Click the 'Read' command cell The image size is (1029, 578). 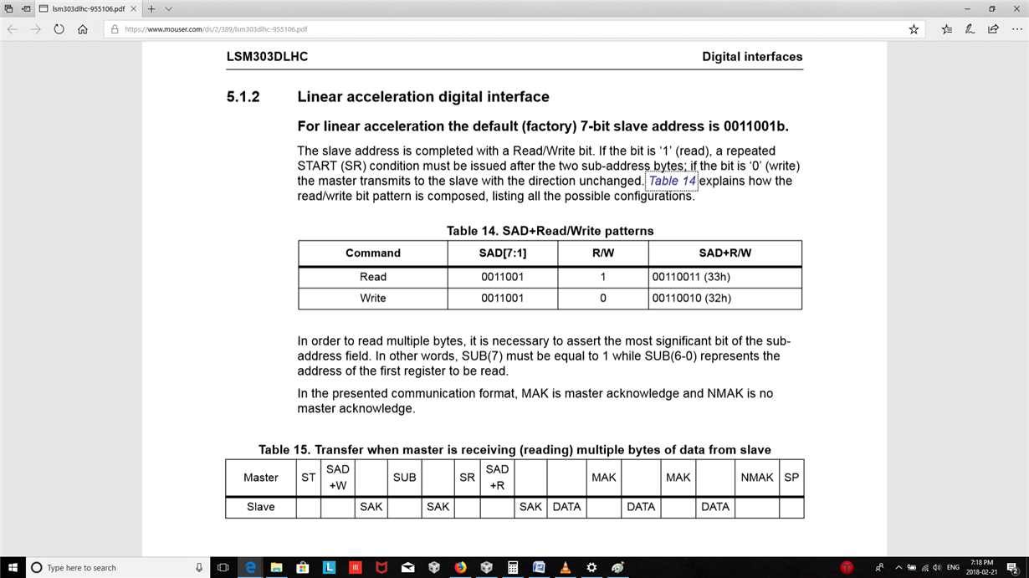click(373, 277)
